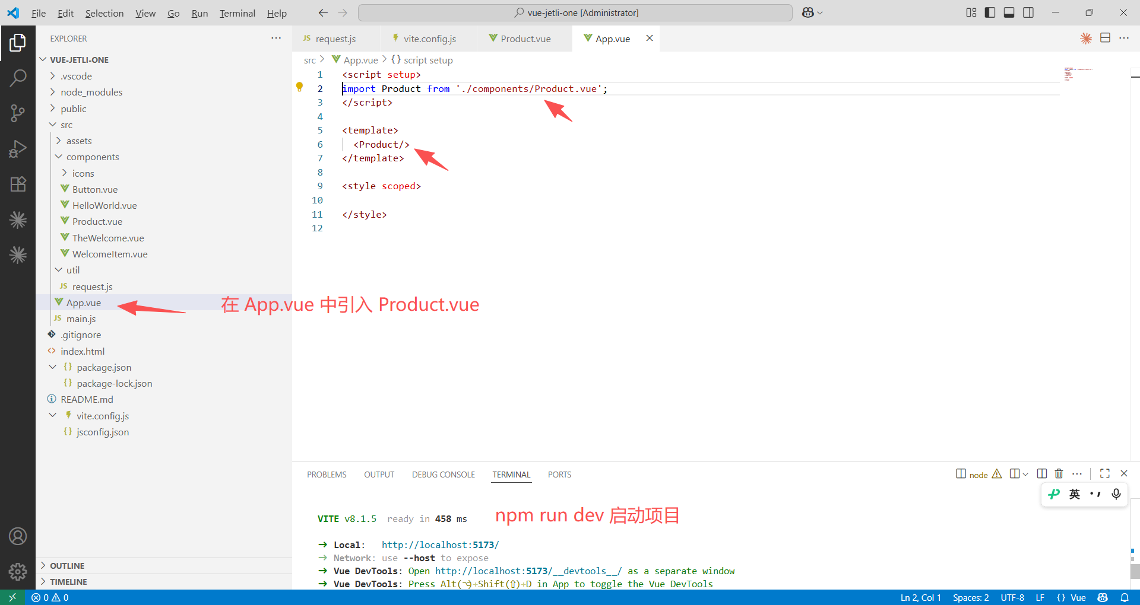Open the Terminal menu
The image size is (1140, 605).
point(237,13)
